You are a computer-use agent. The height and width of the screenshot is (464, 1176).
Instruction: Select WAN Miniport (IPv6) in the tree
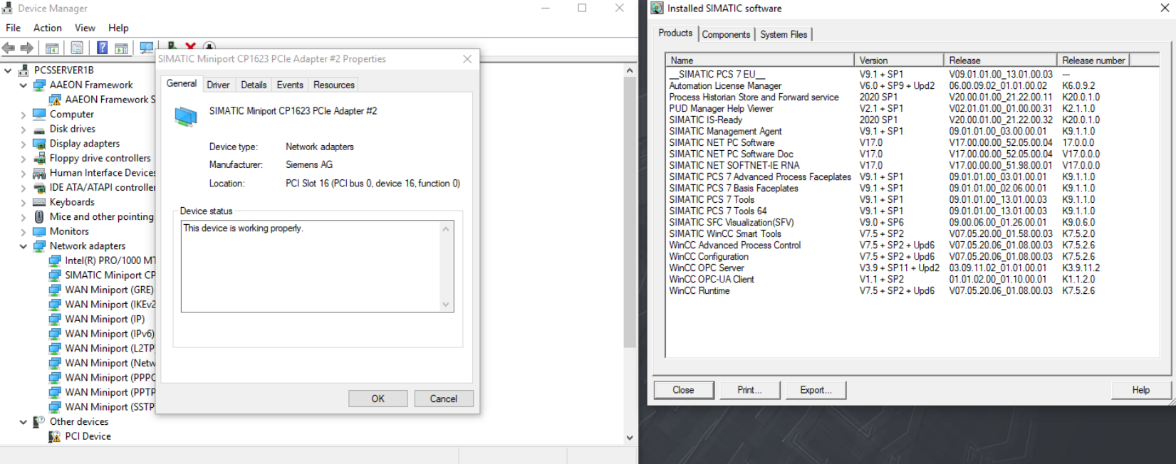110,334
